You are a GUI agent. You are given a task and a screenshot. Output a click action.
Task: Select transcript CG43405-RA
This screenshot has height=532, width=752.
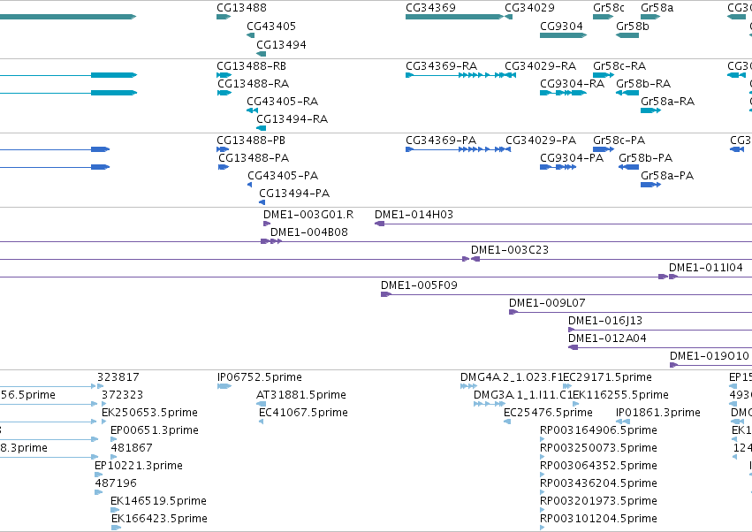[252, 110]
